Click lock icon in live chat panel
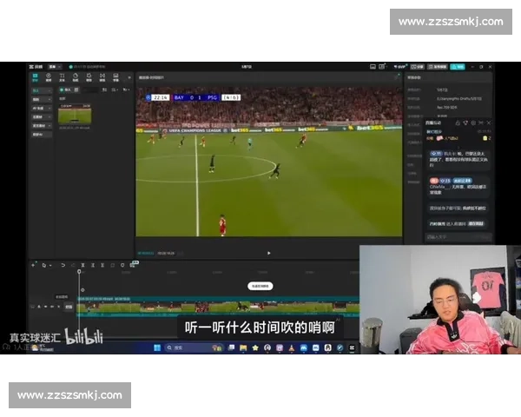 458,123
